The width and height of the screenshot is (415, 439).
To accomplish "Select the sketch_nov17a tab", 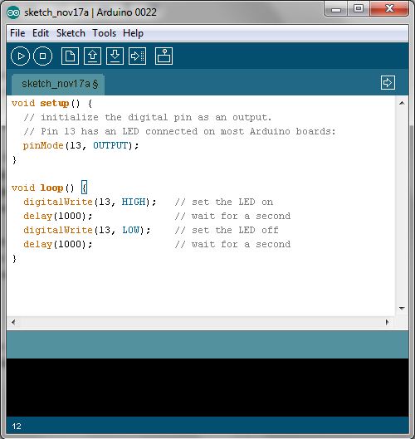I will tap(58, 84).
